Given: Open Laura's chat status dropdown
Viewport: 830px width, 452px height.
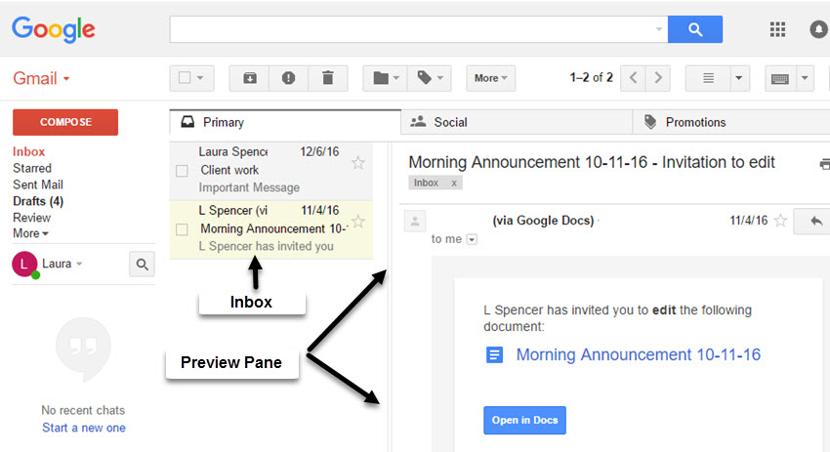Looking at the screenshot, I should 79,264.
